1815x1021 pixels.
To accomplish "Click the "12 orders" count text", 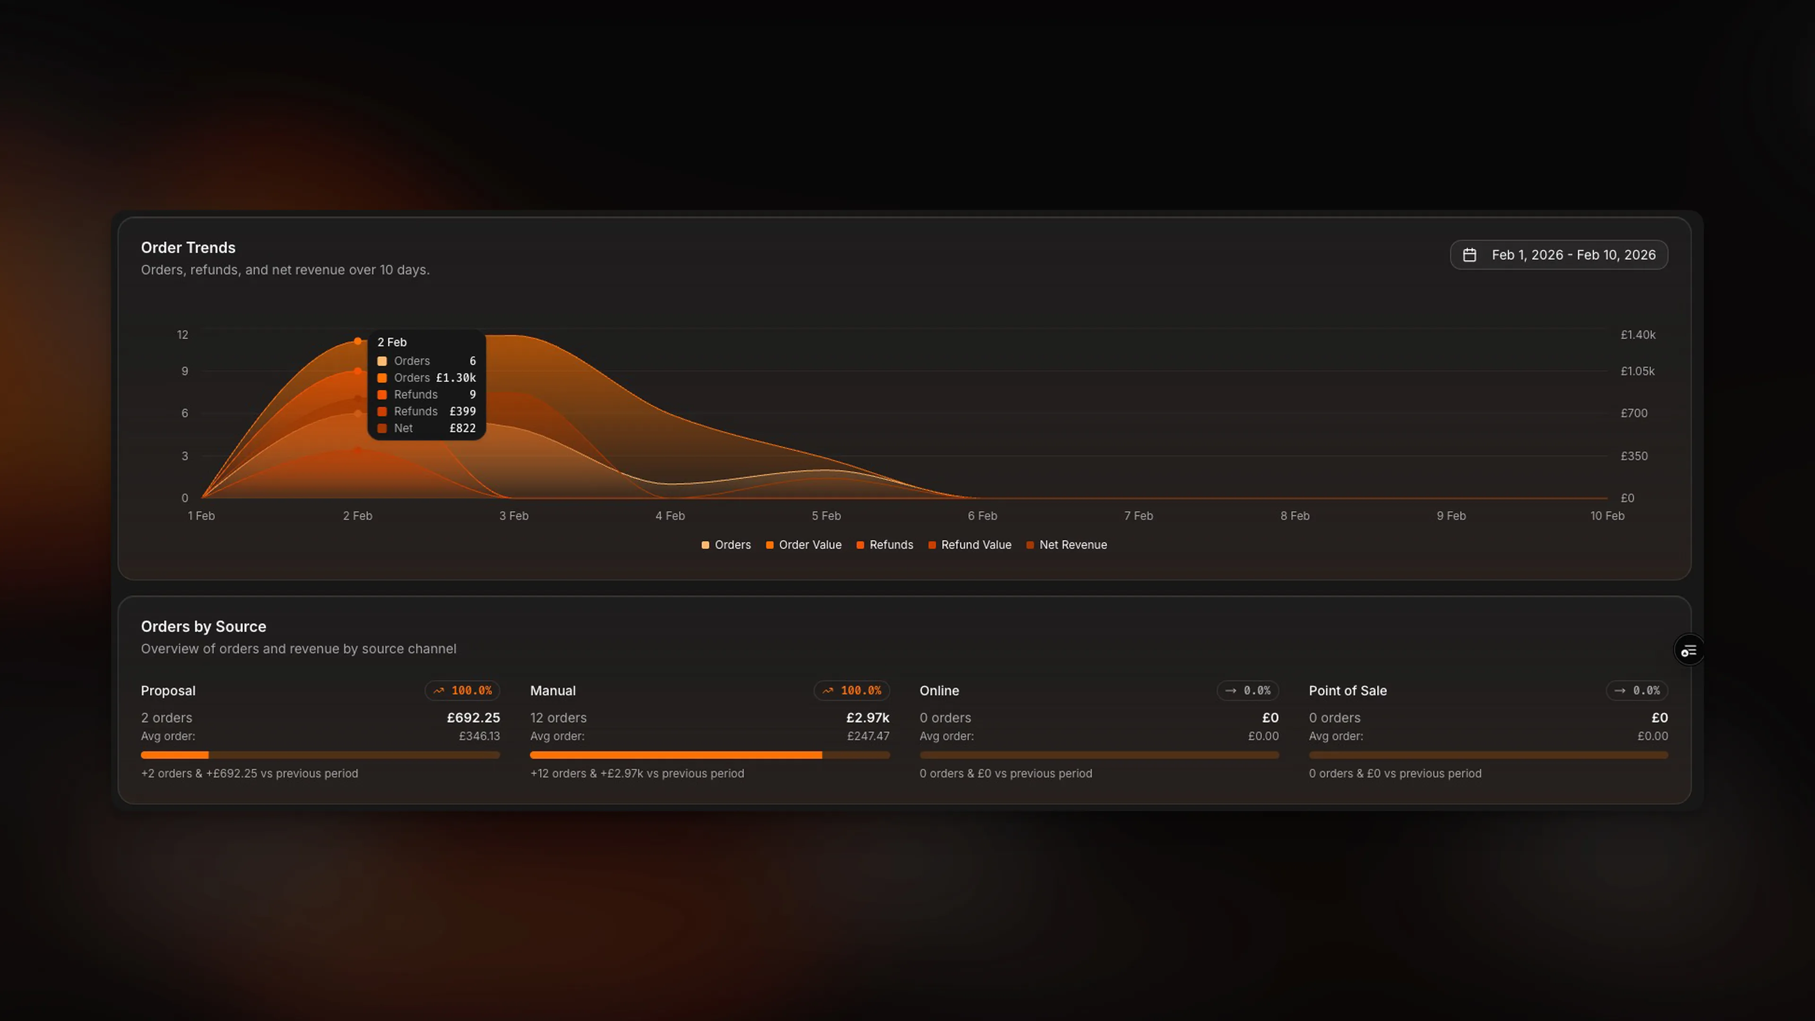I will click(x=558, y=718).
